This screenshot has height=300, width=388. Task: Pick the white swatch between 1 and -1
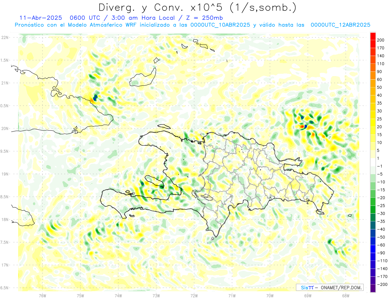(373, 162)
